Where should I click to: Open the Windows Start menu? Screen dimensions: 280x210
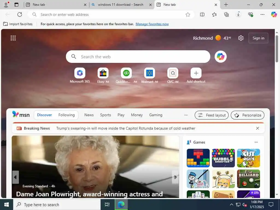[7, 205]
